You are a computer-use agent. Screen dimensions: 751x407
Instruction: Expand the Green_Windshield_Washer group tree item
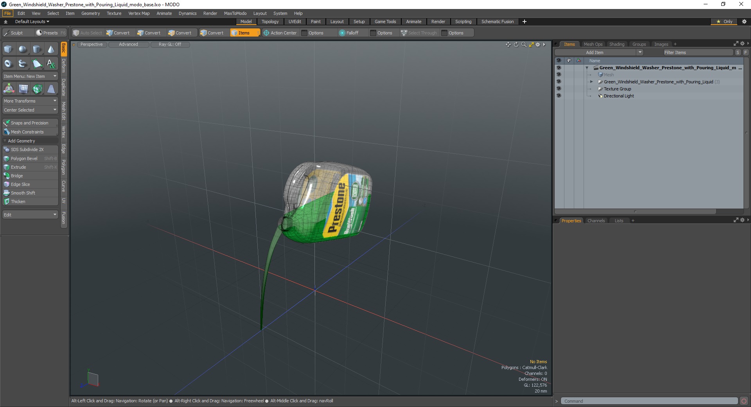591,82
